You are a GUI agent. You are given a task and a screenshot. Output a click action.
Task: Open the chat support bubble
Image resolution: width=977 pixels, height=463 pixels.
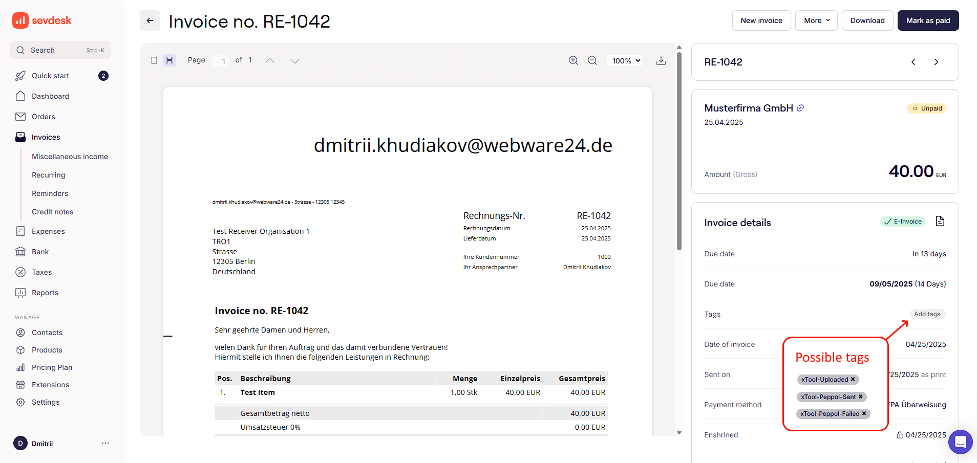click(x=960, y=442)
